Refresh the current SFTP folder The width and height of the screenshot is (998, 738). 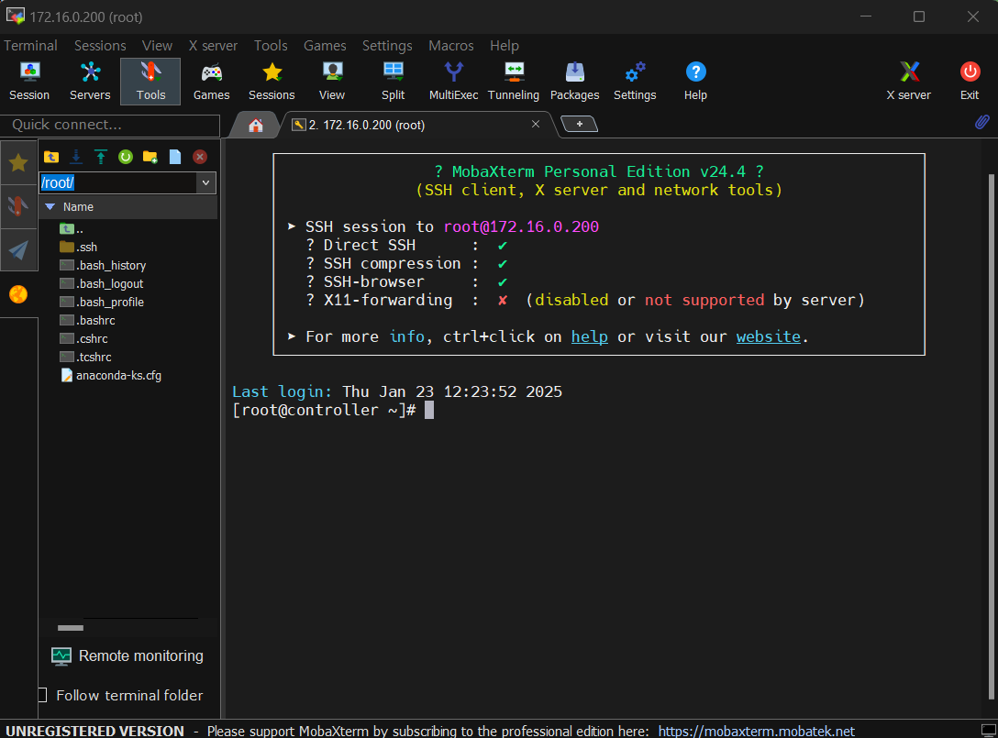(126, 157)
